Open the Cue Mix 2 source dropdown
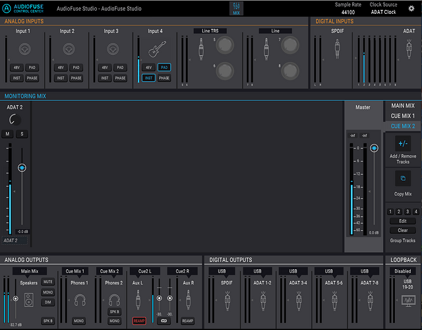 [x=109, y=271]
